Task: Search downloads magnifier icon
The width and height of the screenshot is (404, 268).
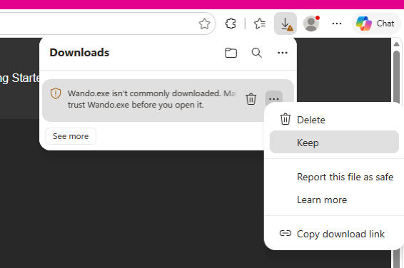Action: click(257, 53)
